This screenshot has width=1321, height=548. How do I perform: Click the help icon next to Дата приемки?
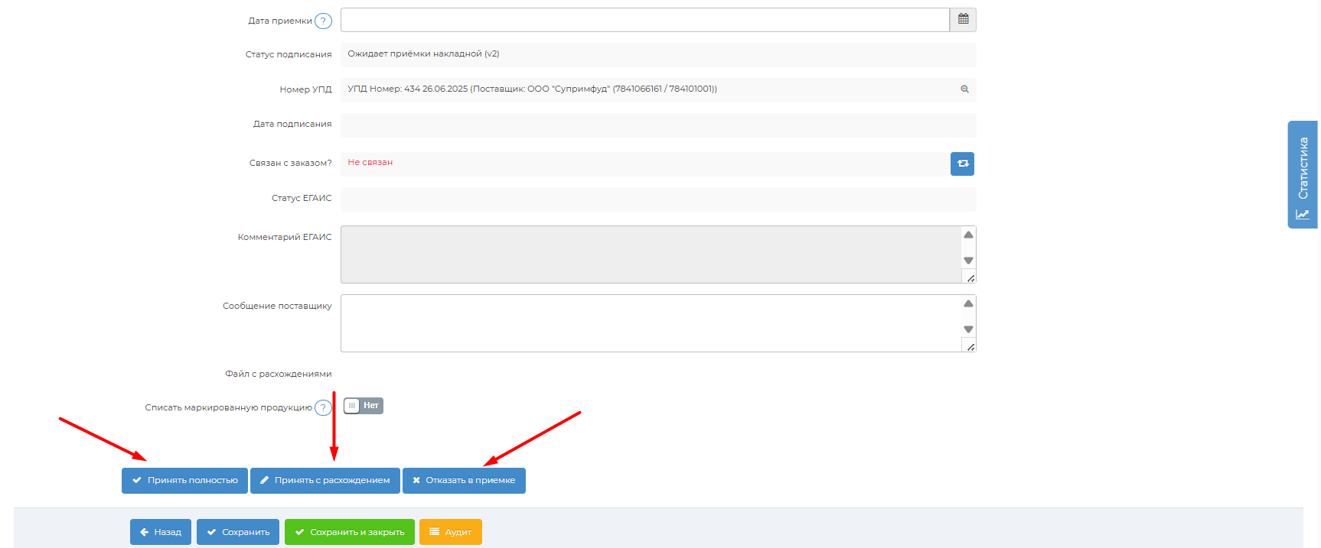tap(323, 21)
